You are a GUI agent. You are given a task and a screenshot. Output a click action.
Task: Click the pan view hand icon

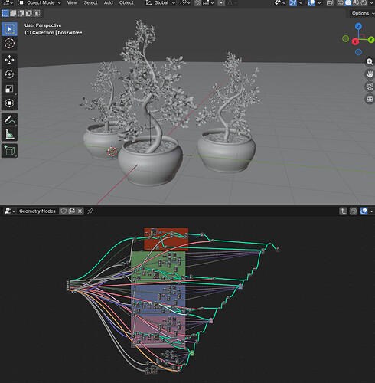370,74
